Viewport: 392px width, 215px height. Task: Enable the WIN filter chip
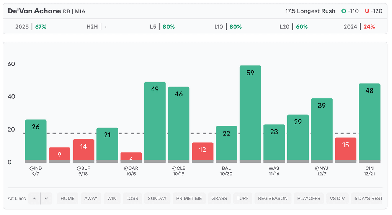(112, 199)
